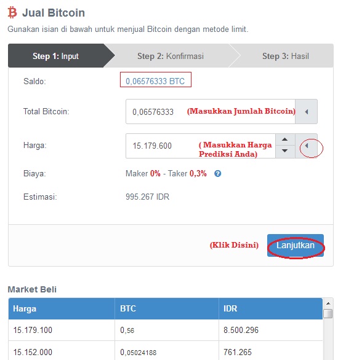The image size is (338, 360).
Task: Click the arrow button beside Total Bitcoin field
Action: (x=306, y=112)
